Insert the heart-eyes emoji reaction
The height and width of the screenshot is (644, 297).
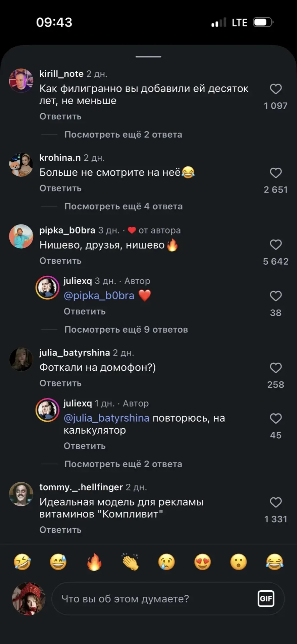[203, 562]
